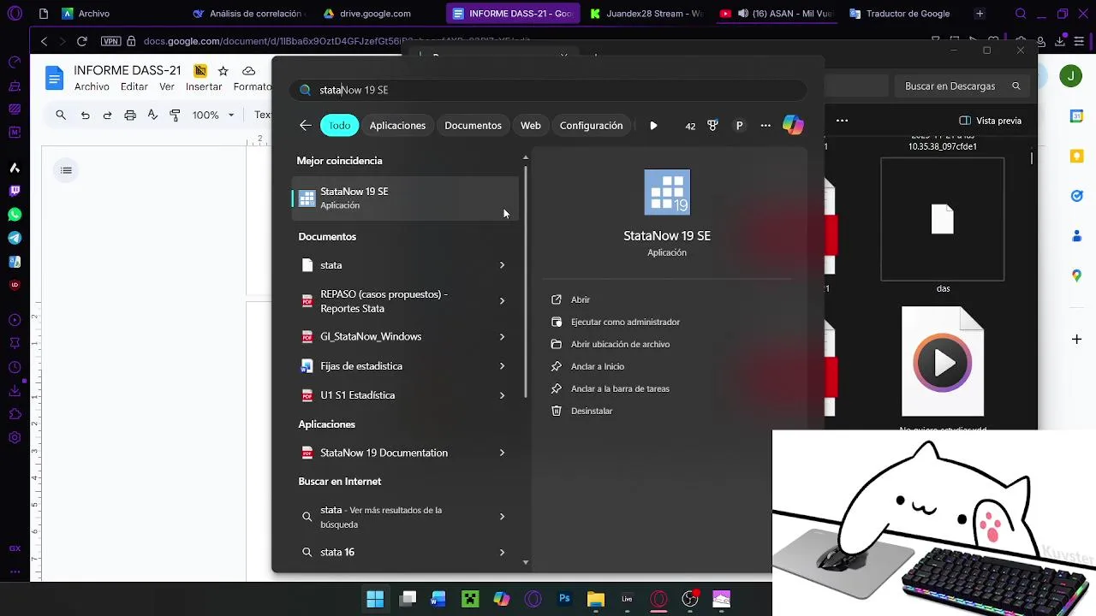Select the Todo search filter
This screenshot has width=1096, height=616.
click(x=340, y=126)
